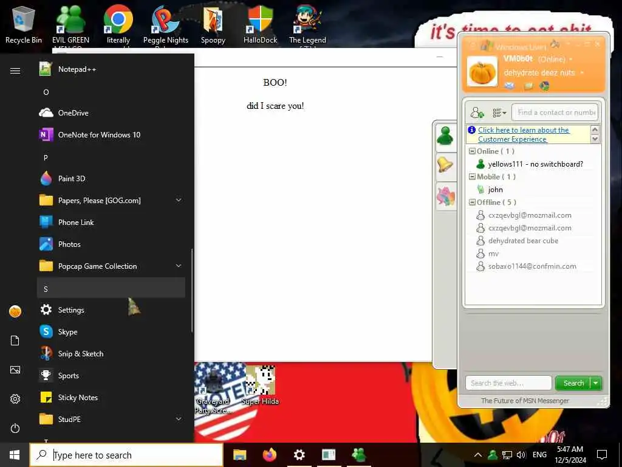Open the (Online) status dropdown arrow
This screenshot has width=622, height=467.
[571, 60]
